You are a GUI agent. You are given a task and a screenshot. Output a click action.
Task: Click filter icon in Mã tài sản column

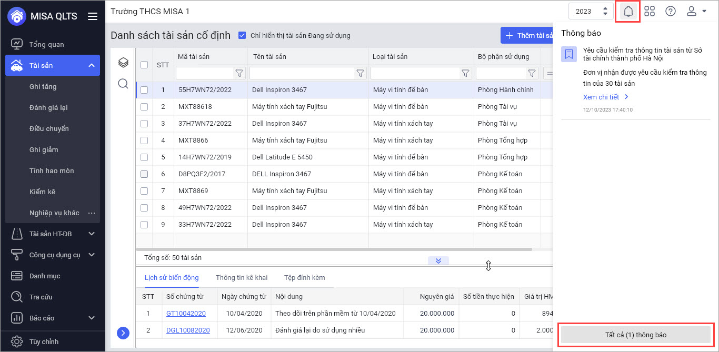tap(239, 73)
